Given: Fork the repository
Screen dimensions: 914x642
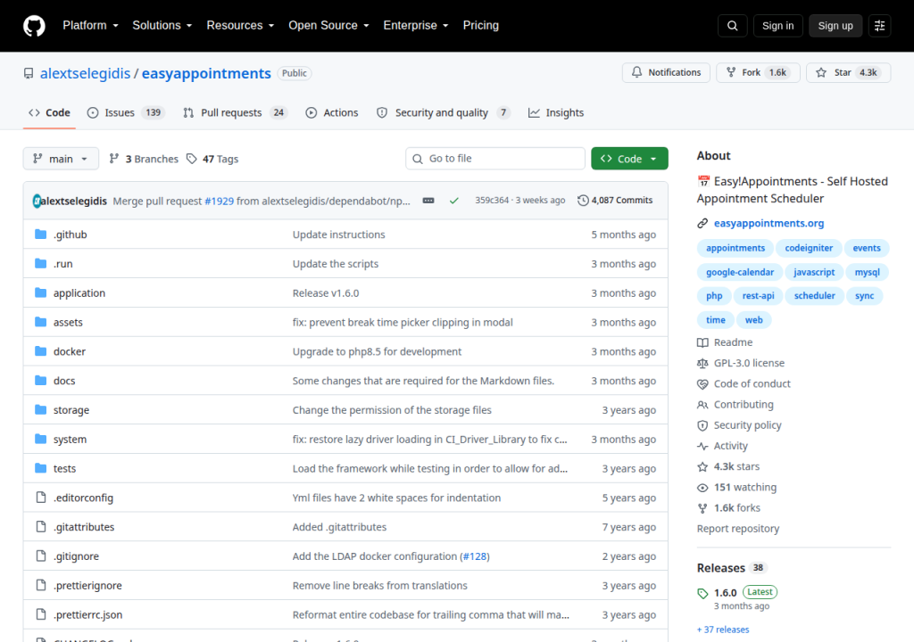Looking at the screenshot, I should click(758, 72).
